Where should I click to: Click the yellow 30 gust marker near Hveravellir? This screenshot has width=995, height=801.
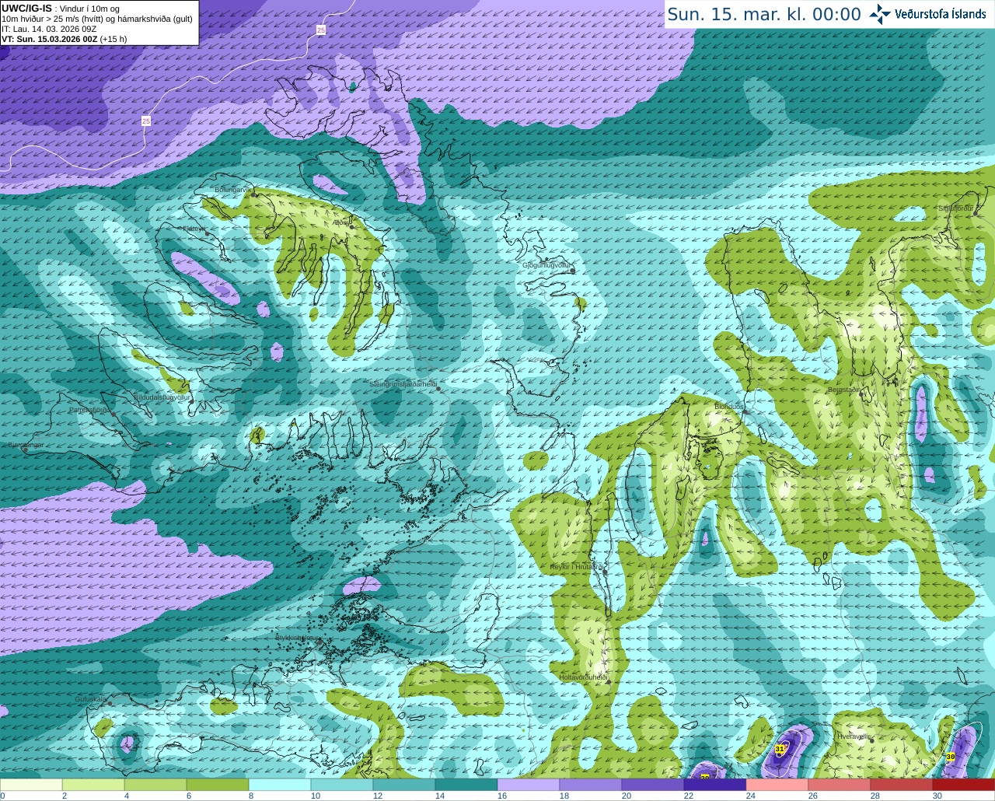pos(951,756)
